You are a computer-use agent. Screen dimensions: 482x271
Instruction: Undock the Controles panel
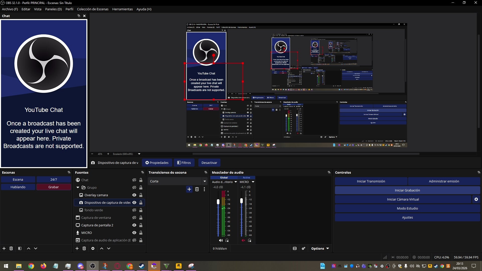click(479, 172)
